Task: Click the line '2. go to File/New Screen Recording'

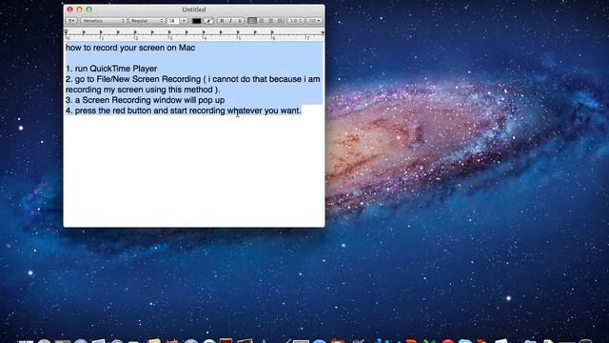Action: [x=133, y=79]
